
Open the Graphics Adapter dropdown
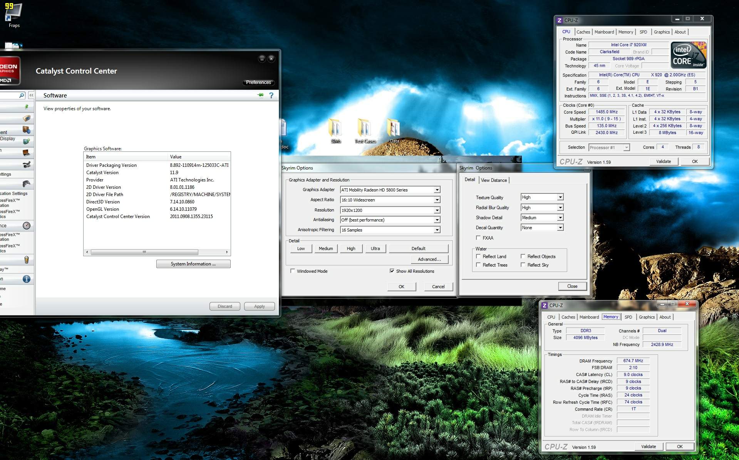390,190
